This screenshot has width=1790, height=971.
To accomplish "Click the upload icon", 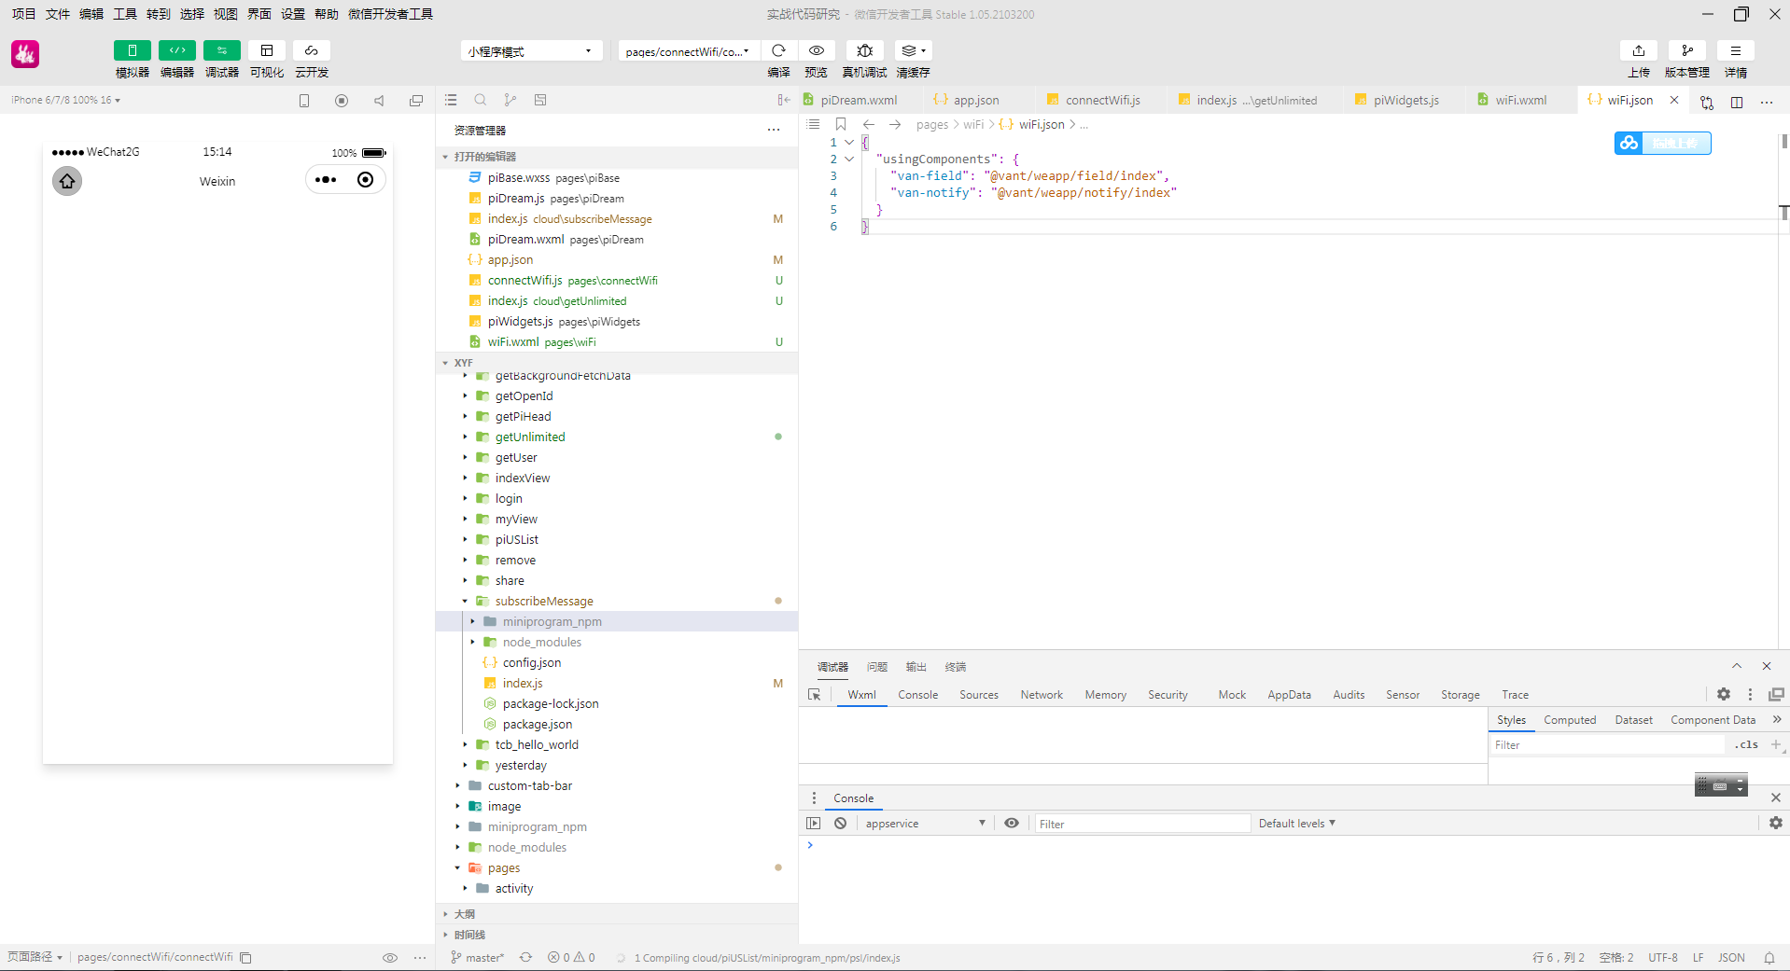I will click(1639, 50).
